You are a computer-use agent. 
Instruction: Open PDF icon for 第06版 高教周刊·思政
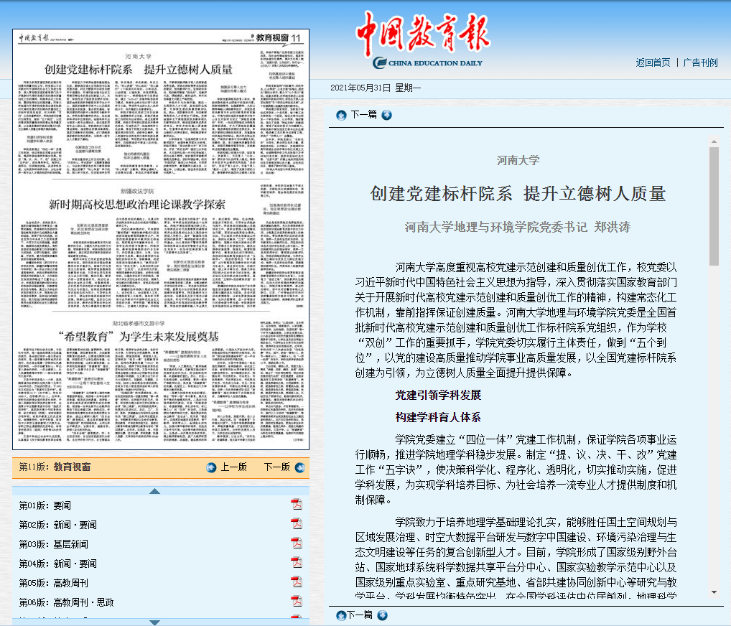click(x=297, y=602)
